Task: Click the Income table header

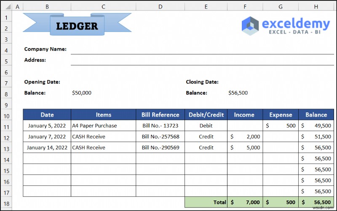Action: [x=245, y=115]
